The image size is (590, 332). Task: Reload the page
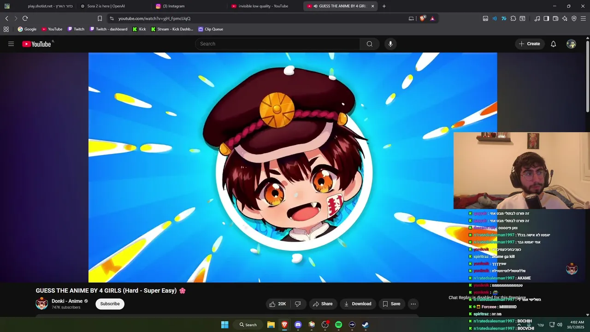[x=25, y=18]
